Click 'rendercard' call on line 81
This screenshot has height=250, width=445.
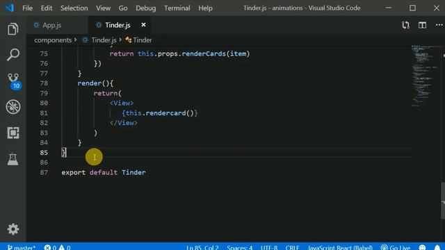pos(165,112)
